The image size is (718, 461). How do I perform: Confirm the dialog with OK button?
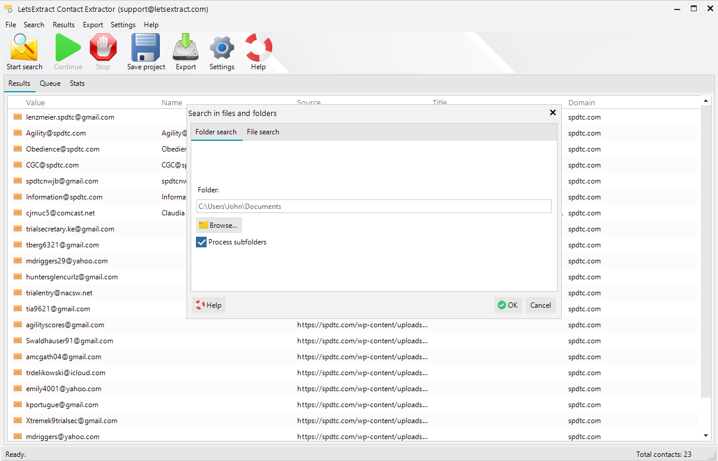[508, 305]
